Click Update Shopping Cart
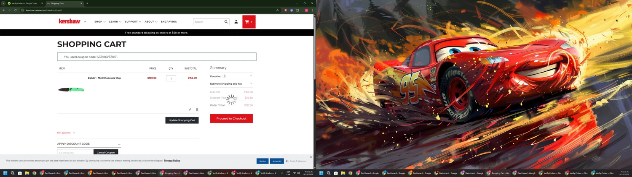The width and height of the screenshot is (632, 177). 182,120
